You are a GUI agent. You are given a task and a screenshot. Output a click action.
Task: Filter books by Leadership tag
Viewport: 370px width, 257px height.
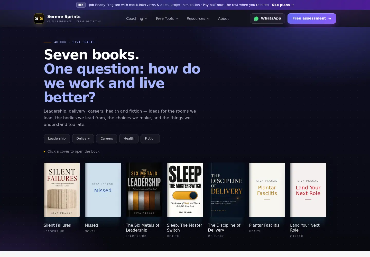pos(57,139)
